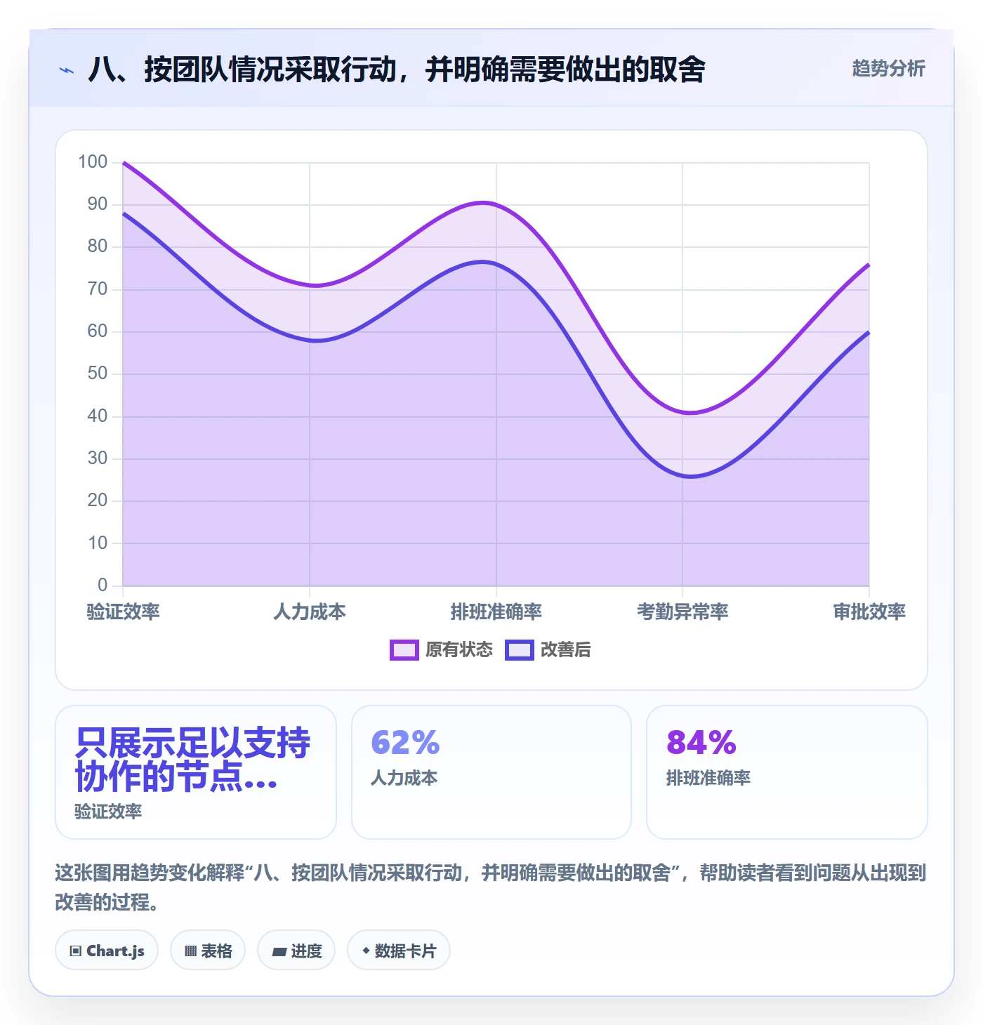
Task: Click the diamond icon in 数据卡片 chip
Action: [x=366, y=951]
